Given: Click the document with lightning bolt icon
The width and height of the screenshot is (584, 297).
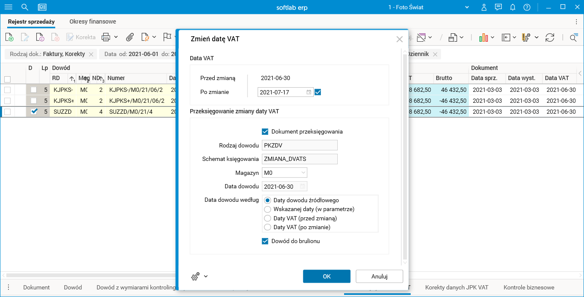Looking at the screenshot, I should click(145, 37).
